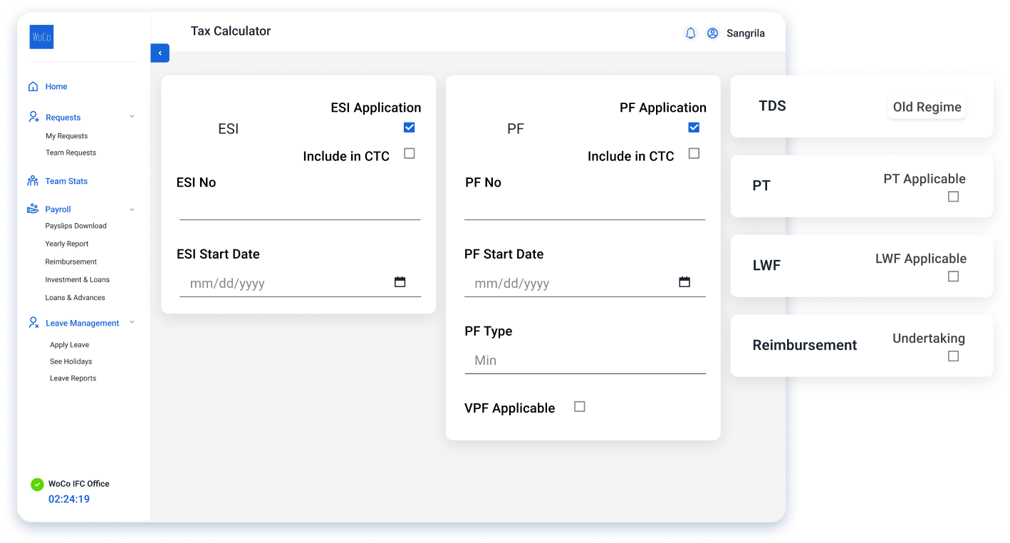Open notifications bell icon
This screenshot has height=543, width=1010.
(x=690, y=33)
